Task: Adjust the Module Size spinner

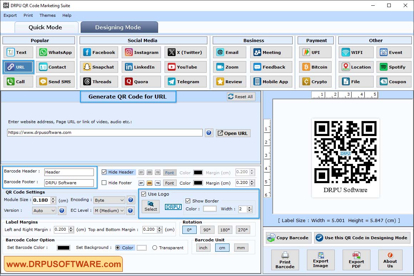Action: tap(53, 200)
